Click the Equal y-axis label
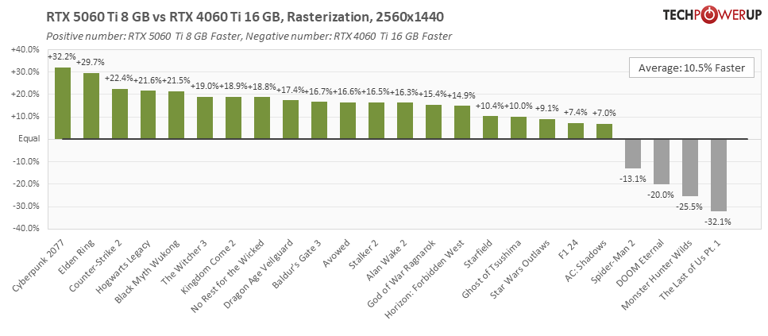Image resolution: width=768 pixels, height=336 pixels. pyautogui.click(x=29, y=139)
